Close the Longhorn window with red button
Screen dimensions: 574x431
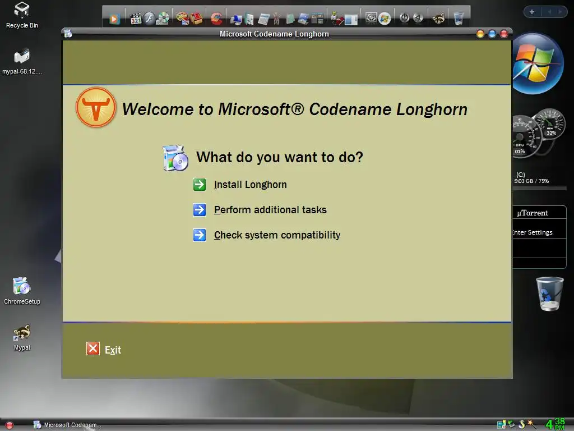click(504, 34)
